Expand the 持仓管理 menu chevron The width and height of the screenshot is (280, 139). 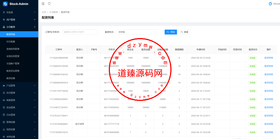point(35,93)
